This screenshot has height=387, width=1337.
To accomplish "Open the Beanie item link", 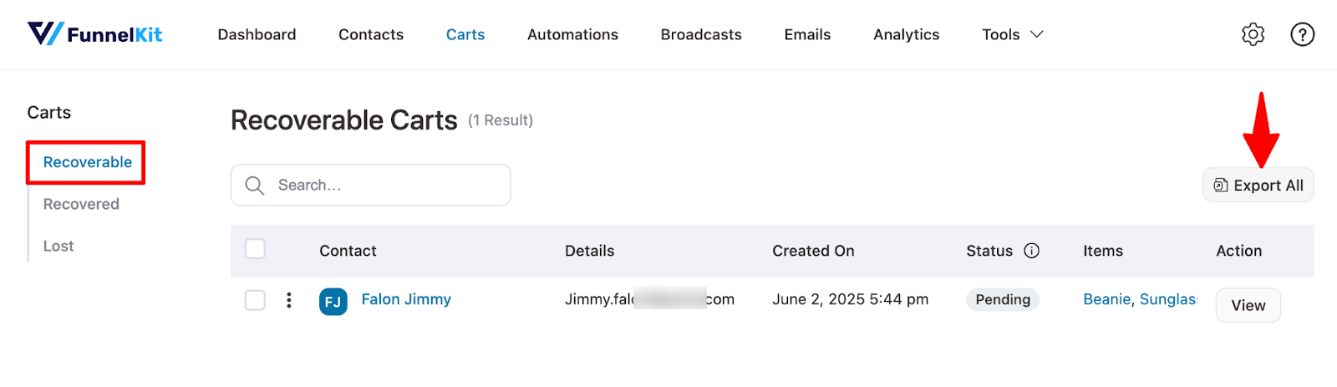I will (x=1106, y=299).
